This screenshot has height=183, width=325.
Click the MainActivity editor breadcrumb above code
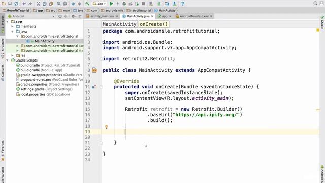119,24
